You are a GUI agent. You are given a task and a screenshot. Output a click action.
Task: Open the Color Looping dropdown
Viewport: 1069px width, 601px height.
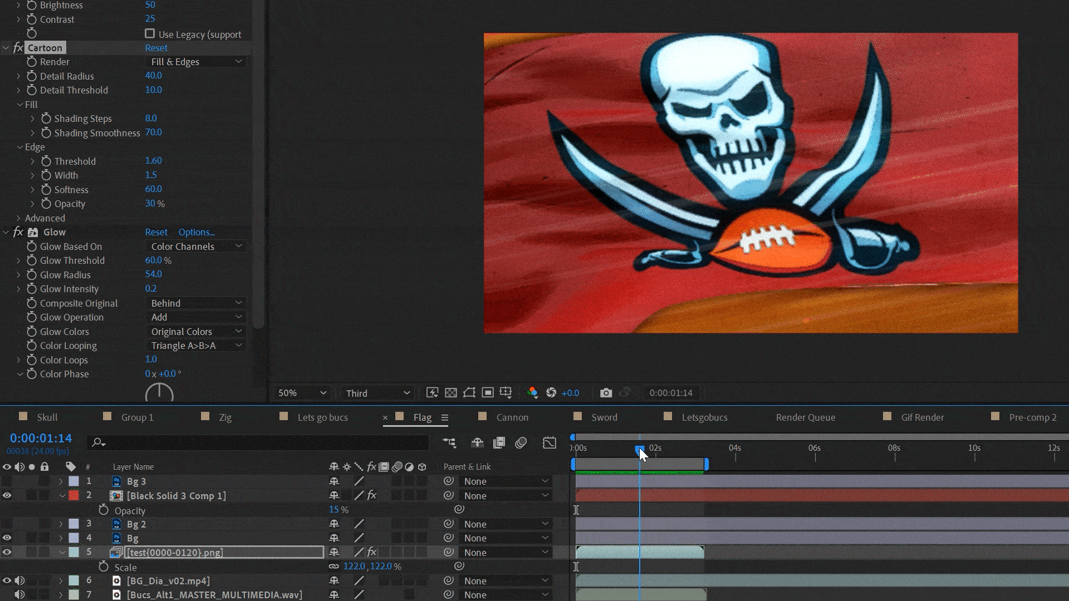(x=196, y=346)
